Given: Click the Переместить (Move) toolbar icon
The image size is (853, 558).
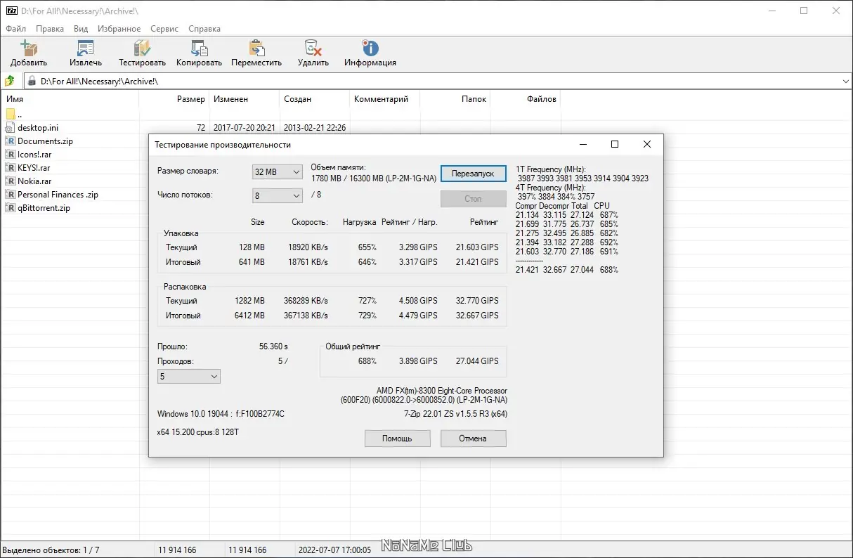Looking at the screenshot, I should pyautogui.click(x=256, y=48).
